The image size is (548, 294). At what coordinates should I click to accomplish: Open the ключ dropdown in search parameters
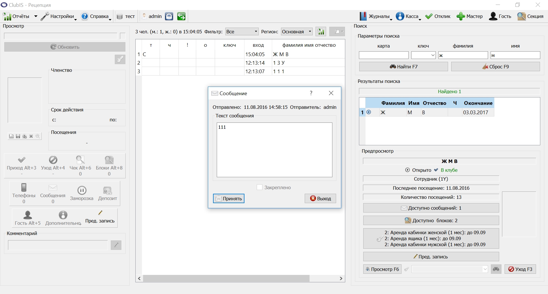(423, 55)
